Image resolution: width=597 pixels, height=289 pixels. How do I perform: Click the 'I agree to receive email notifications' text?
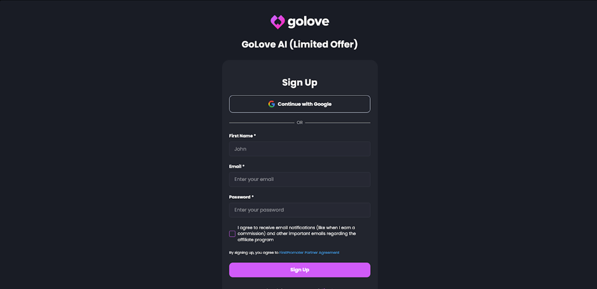coord(297,234)
